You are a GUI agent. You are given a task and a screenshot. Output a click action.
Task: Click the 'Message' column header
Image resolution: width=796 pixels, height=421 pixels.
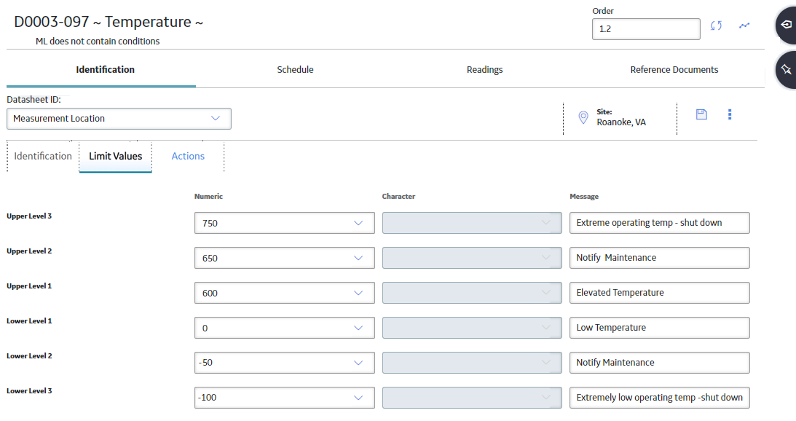click(x=584, y=197)
